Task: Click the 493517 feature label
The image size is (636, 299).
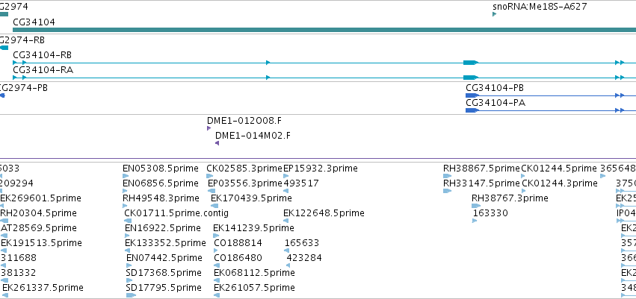Action: pyautogui.click(x=301, y=183)
